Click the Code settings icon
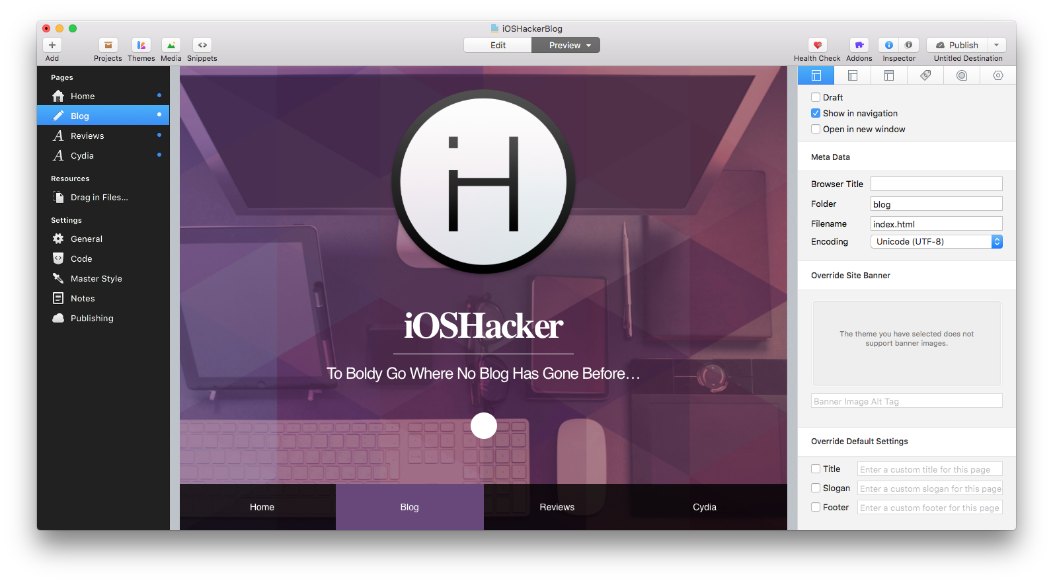The width and height of the screenshot is (1053, 583). (58, 258)
